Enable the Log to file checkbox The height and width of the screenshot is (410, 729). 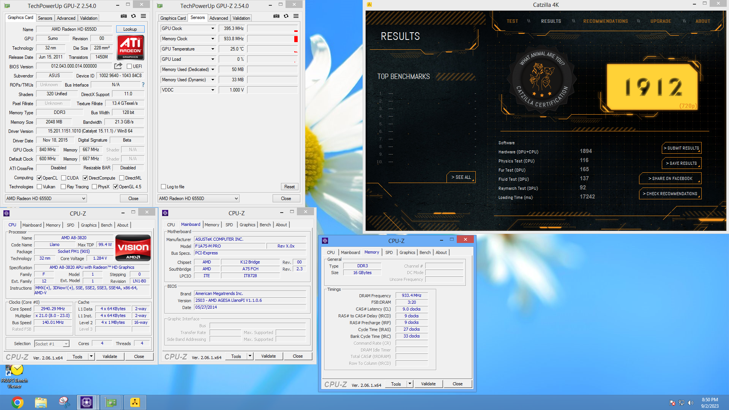point(163,187)
